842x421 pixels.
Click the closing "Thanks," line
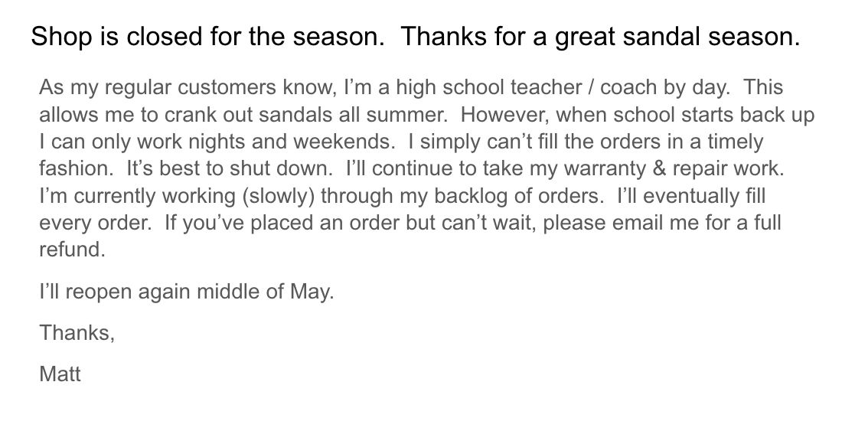click(77, 333)
